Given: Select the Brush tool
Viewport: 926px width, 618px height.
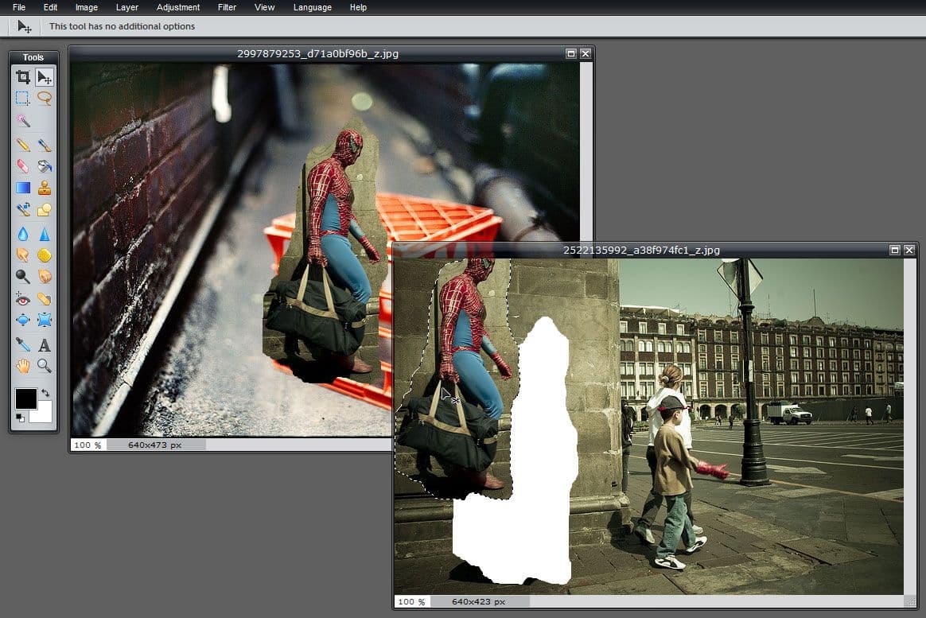Looking at the screenshot, I should tap(45, 145).
